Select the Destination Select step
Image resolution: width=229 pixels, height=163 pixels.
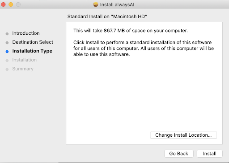pyautogui.click(x=33, y=42)
